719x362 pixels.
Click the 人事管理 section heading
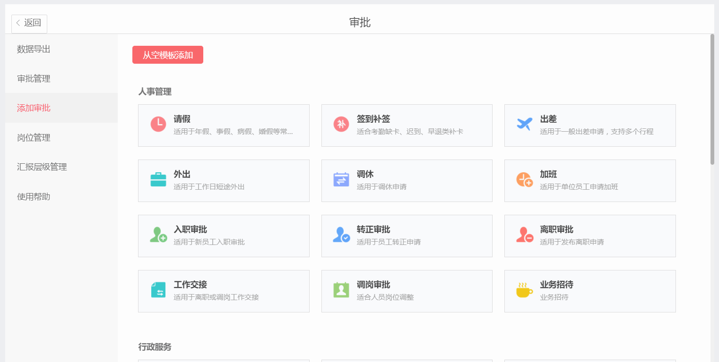click(x=155, y=92)
